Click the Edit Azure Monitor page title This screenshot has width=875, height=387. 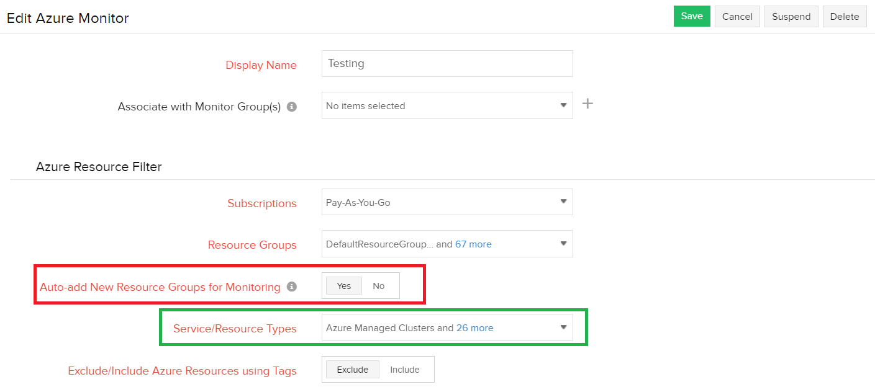point(68,18)
